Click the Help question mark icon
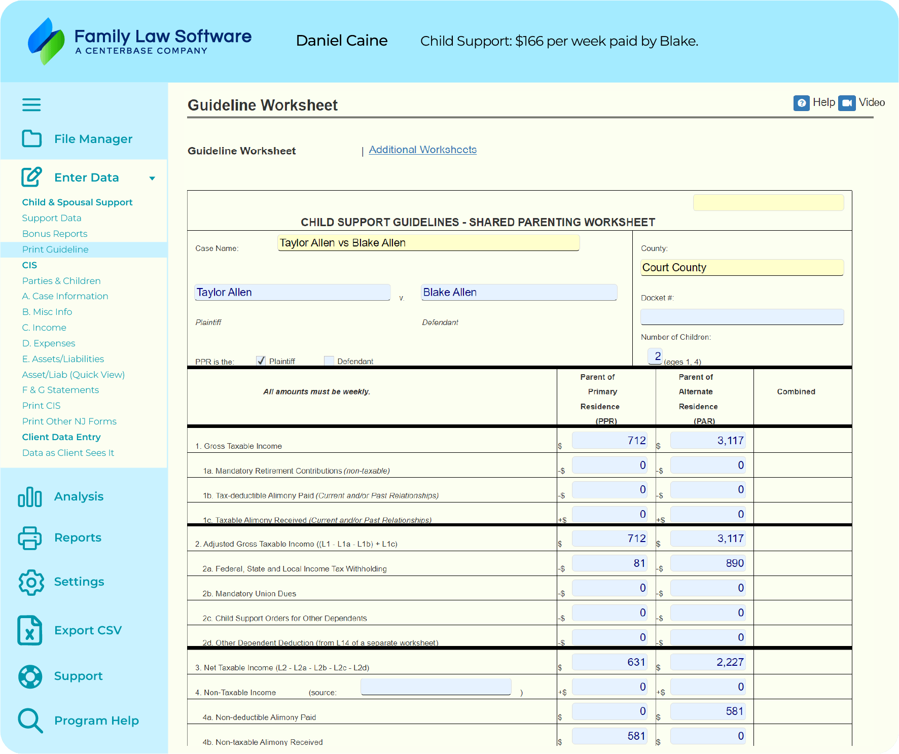 click(x=801, y=103)
